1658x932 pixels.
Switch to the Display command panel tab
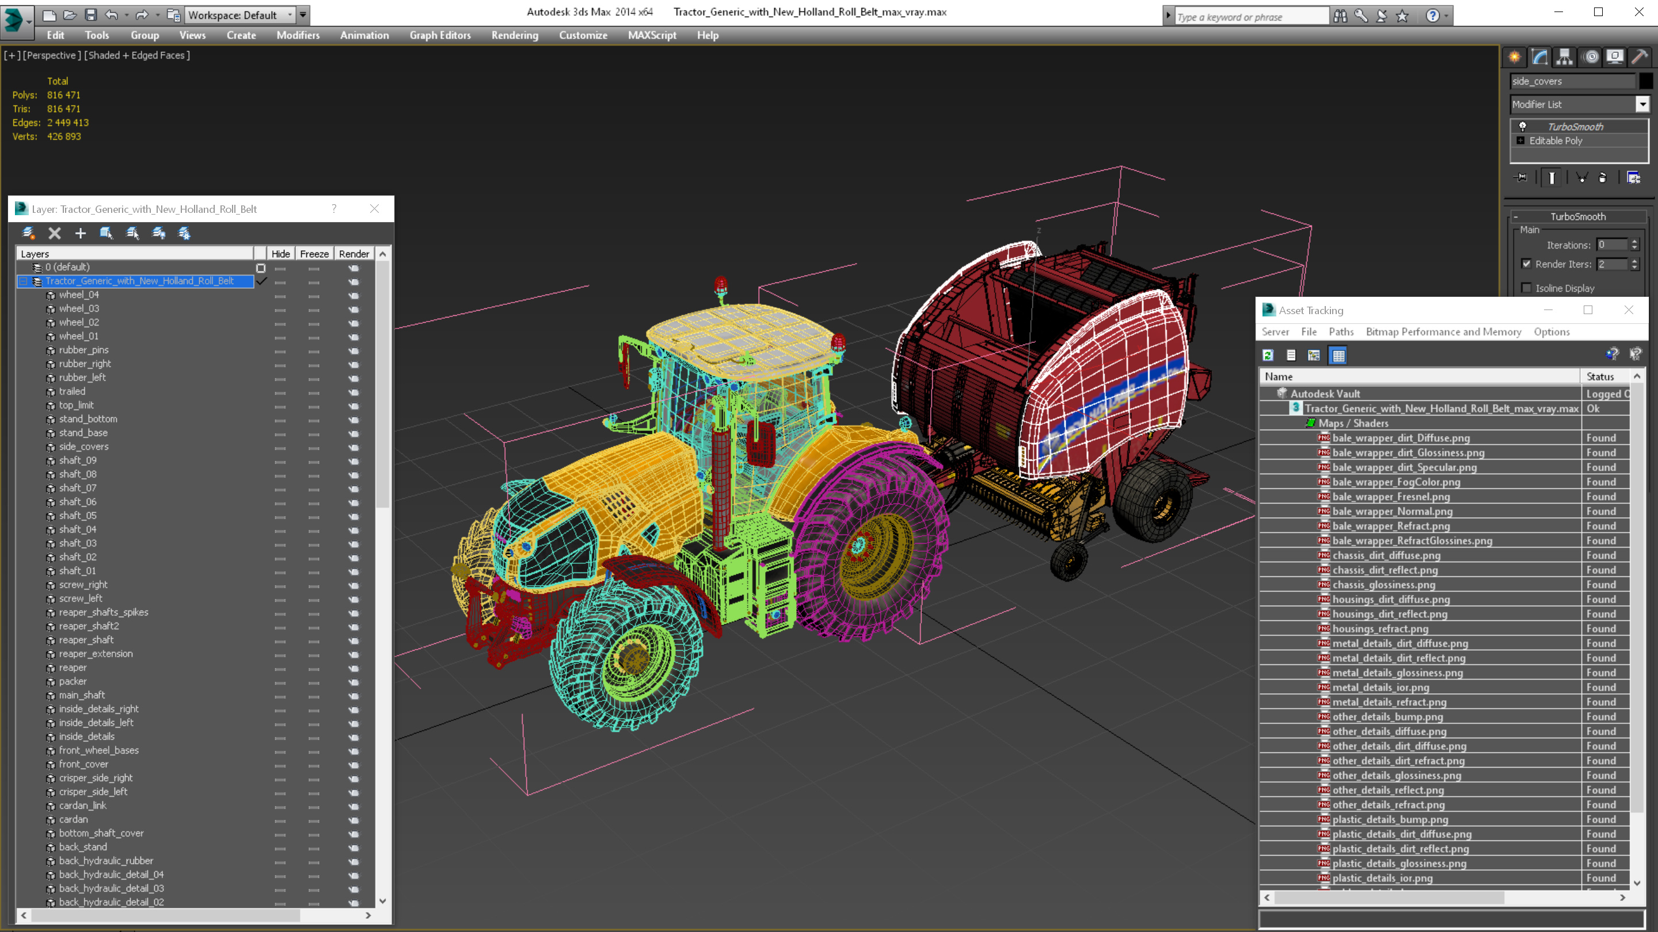click(x=1615, y=58)
